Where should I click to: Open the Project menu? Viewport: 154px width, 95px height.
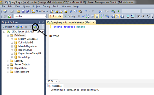coord(36,6)
